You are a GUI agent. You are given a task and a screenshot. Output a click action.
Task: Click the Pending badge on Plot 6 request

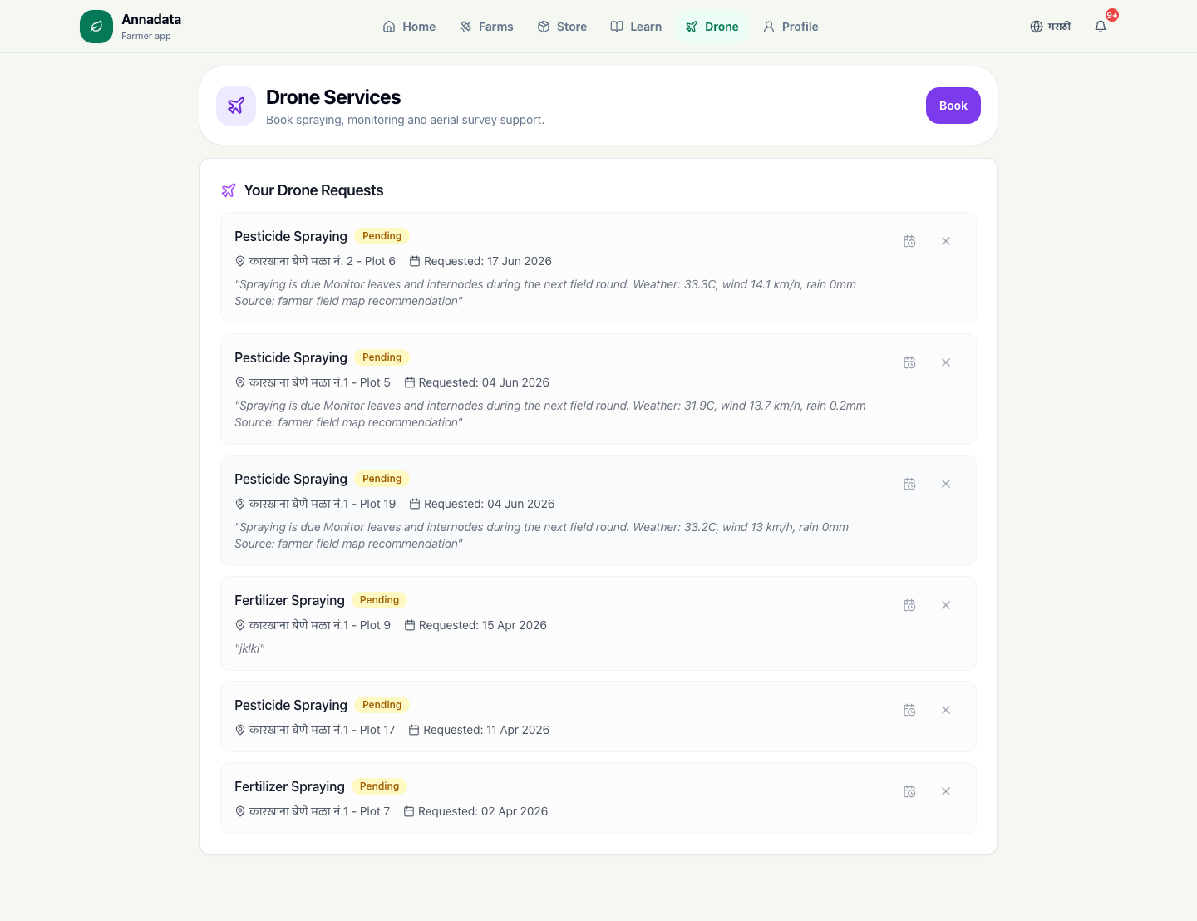pos(382,236)
